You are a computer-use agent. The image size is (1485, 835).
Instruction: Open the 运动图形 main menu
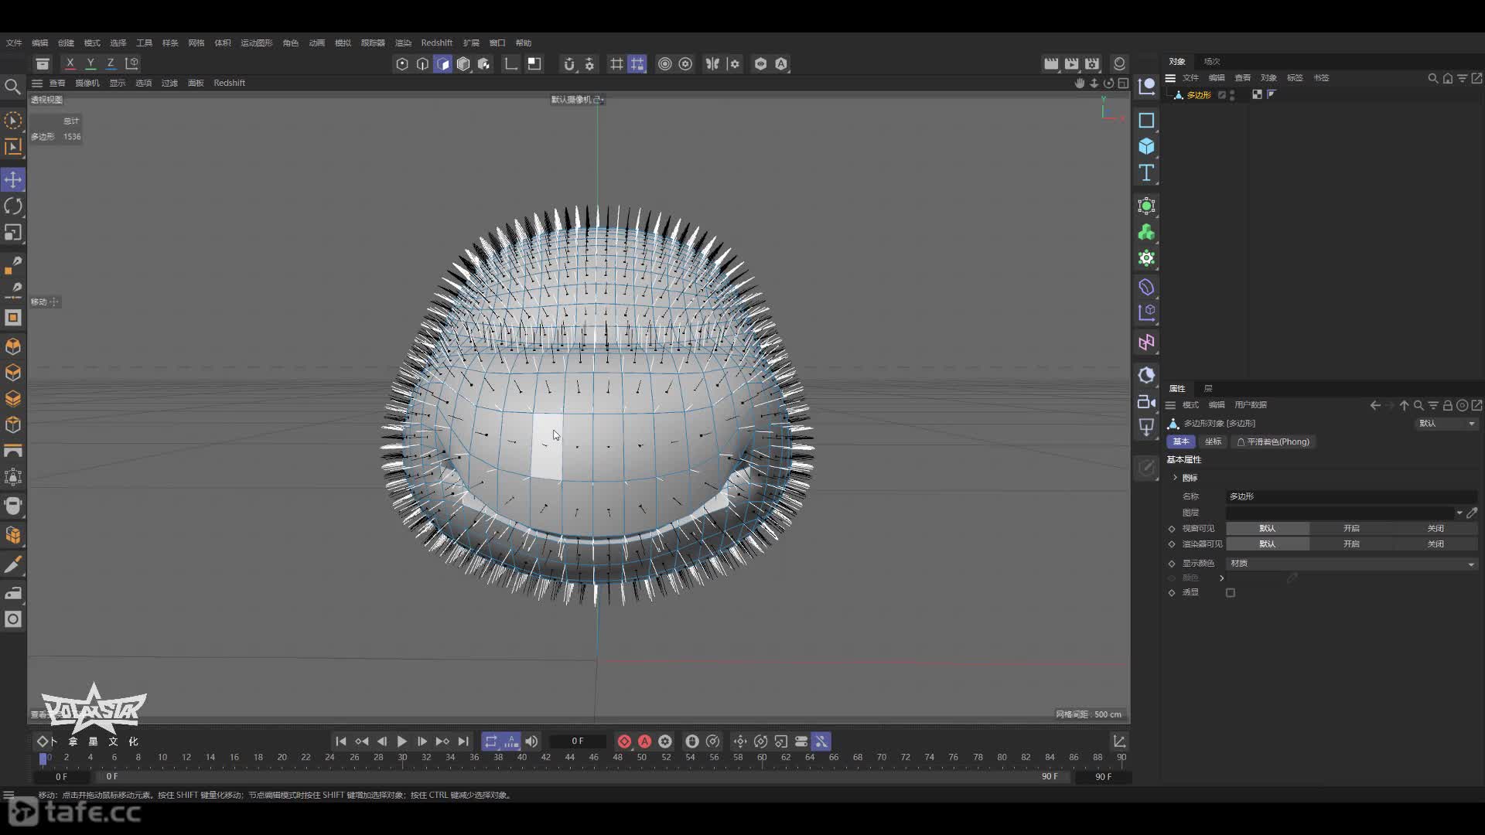(256, 43)
